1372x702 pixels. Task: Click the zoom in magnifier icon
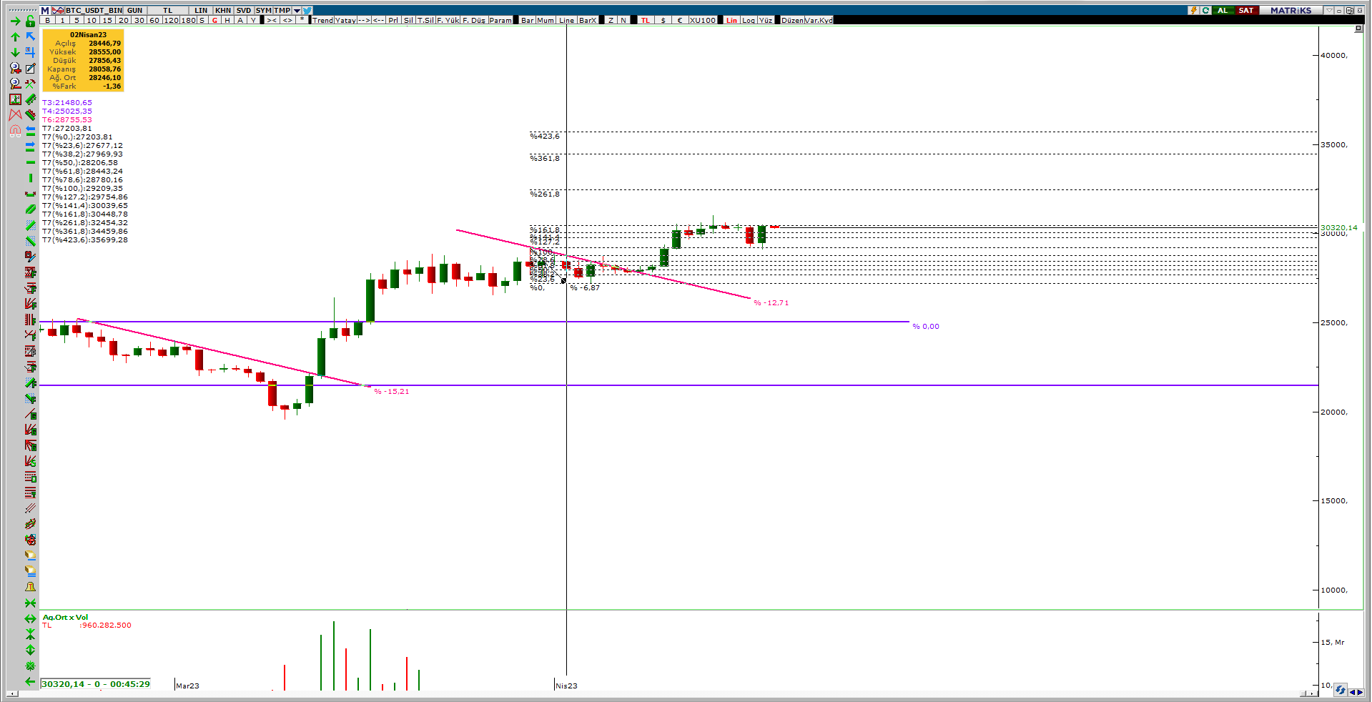[15, 68]
